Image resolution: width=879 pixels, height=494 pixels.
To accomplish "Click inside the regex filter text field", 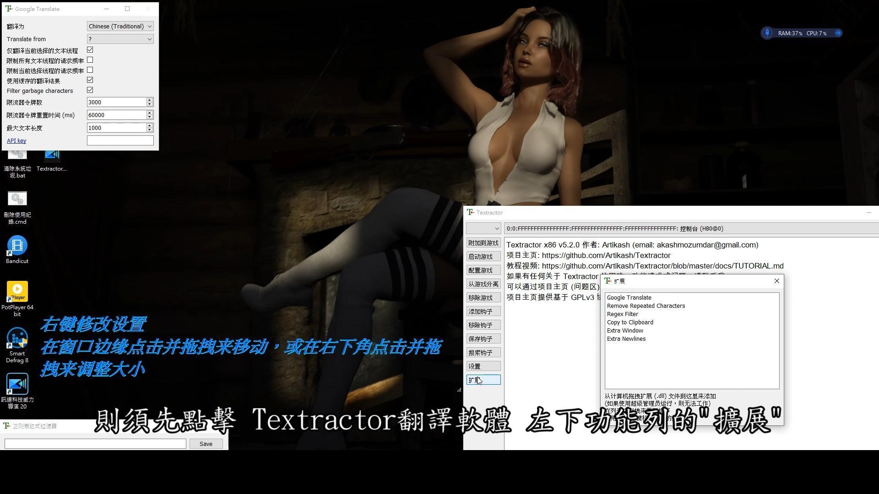I will coord(95,443).
